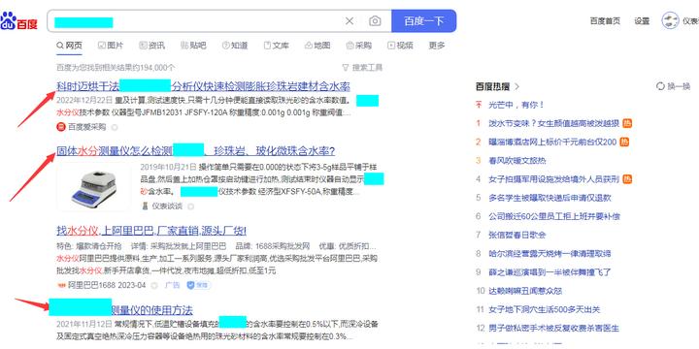Select the 网页 tab
Screen dimensions: 699x349
69,46
